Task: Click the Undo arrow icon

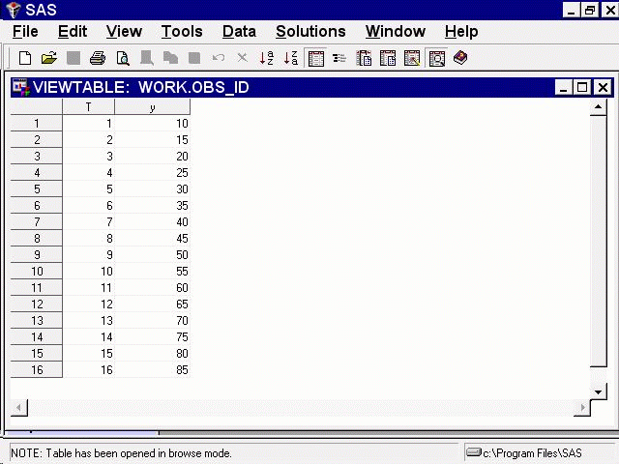Action: click(218, 58)
